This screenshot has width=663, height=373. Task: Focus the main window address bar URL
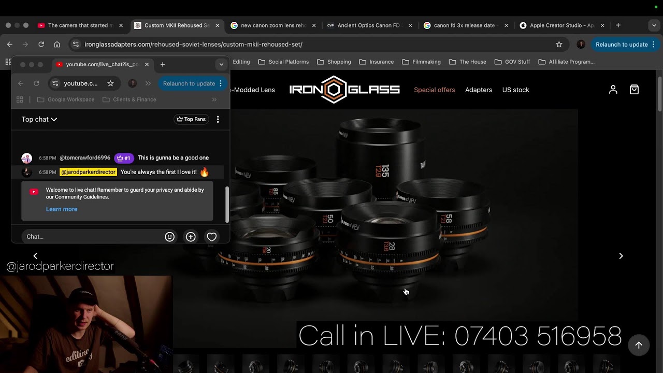[193, 45]
